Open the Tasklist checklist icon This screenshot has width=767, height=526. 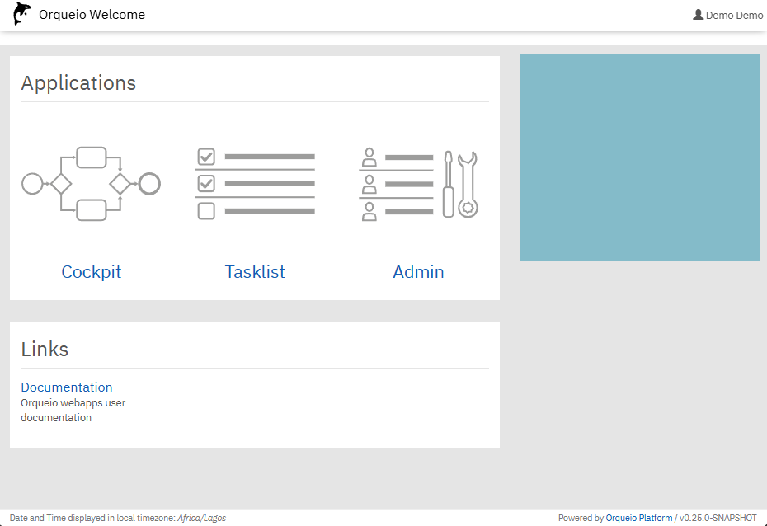pos(255,183)
